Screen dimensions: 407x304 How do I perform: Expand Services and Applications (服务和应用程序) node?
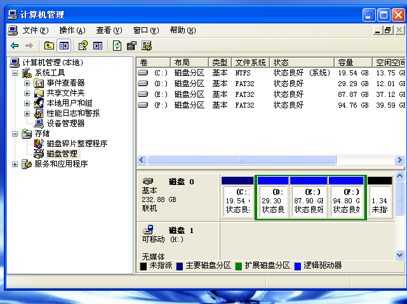tap(15, 164)
